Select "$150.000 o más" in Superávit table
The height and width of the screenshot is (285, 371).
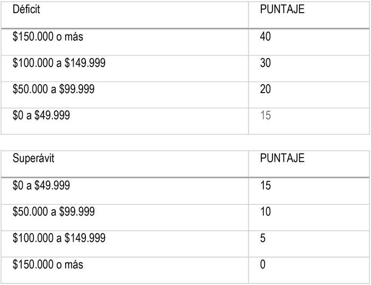click(48, 264)
